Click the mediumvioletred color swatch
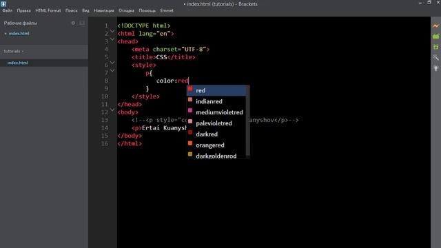Viewport: 441px width, 248px height. coord(190,110)
